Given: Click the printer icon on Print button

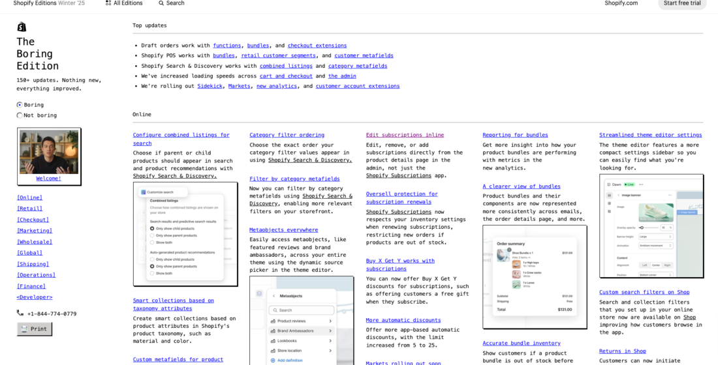Looking at the screenshot, I should point(24,329).
